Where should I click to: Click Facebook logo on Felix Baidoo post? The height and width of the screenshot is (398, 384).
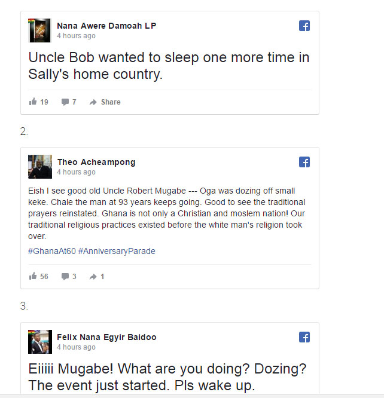point(304,337)
